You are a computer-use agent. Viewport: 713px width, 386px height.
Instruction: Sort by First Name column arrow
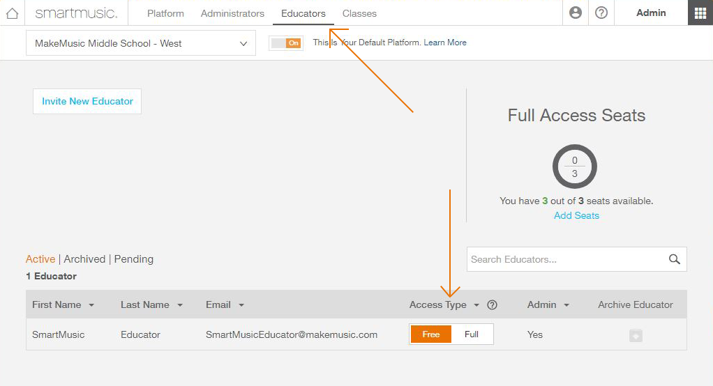[x=91, y=305]
